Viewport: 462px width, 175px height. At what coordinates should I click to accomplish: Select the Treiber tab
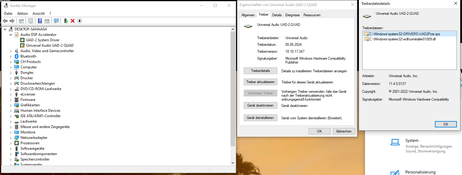(x=263, y=14)
